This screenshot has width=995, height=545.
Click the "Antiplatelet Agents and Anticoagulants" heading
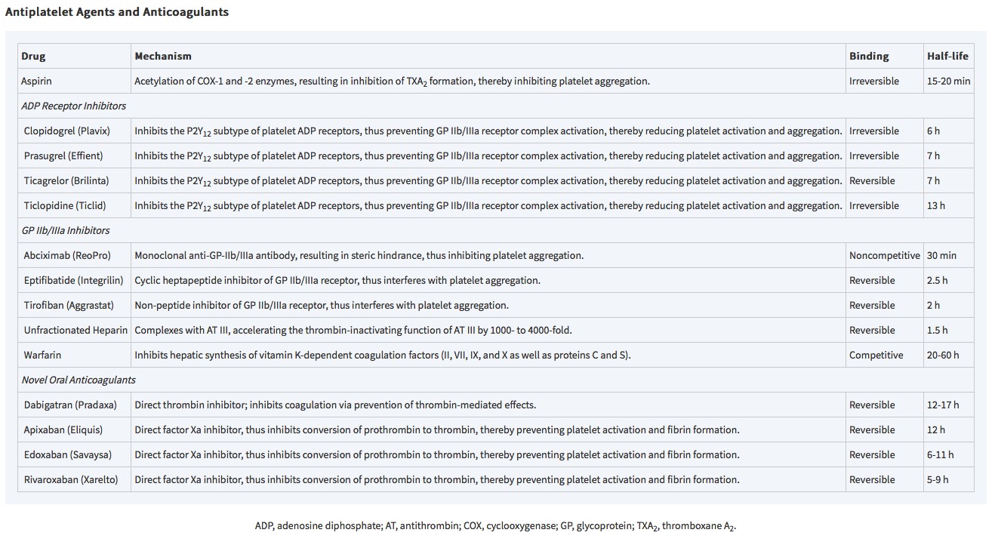(117, 12)
